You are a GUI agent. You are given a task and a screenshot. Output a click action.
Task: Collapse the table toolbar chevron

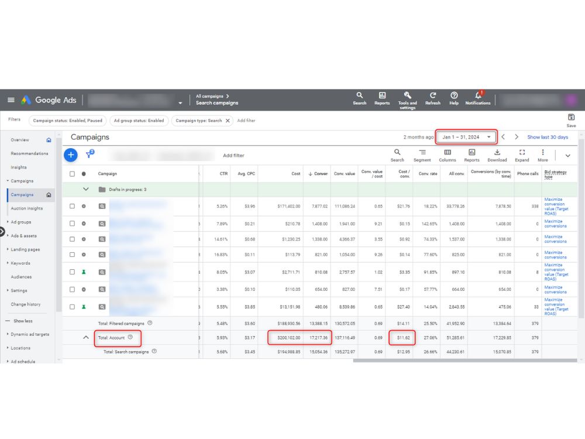pos(567,156)
